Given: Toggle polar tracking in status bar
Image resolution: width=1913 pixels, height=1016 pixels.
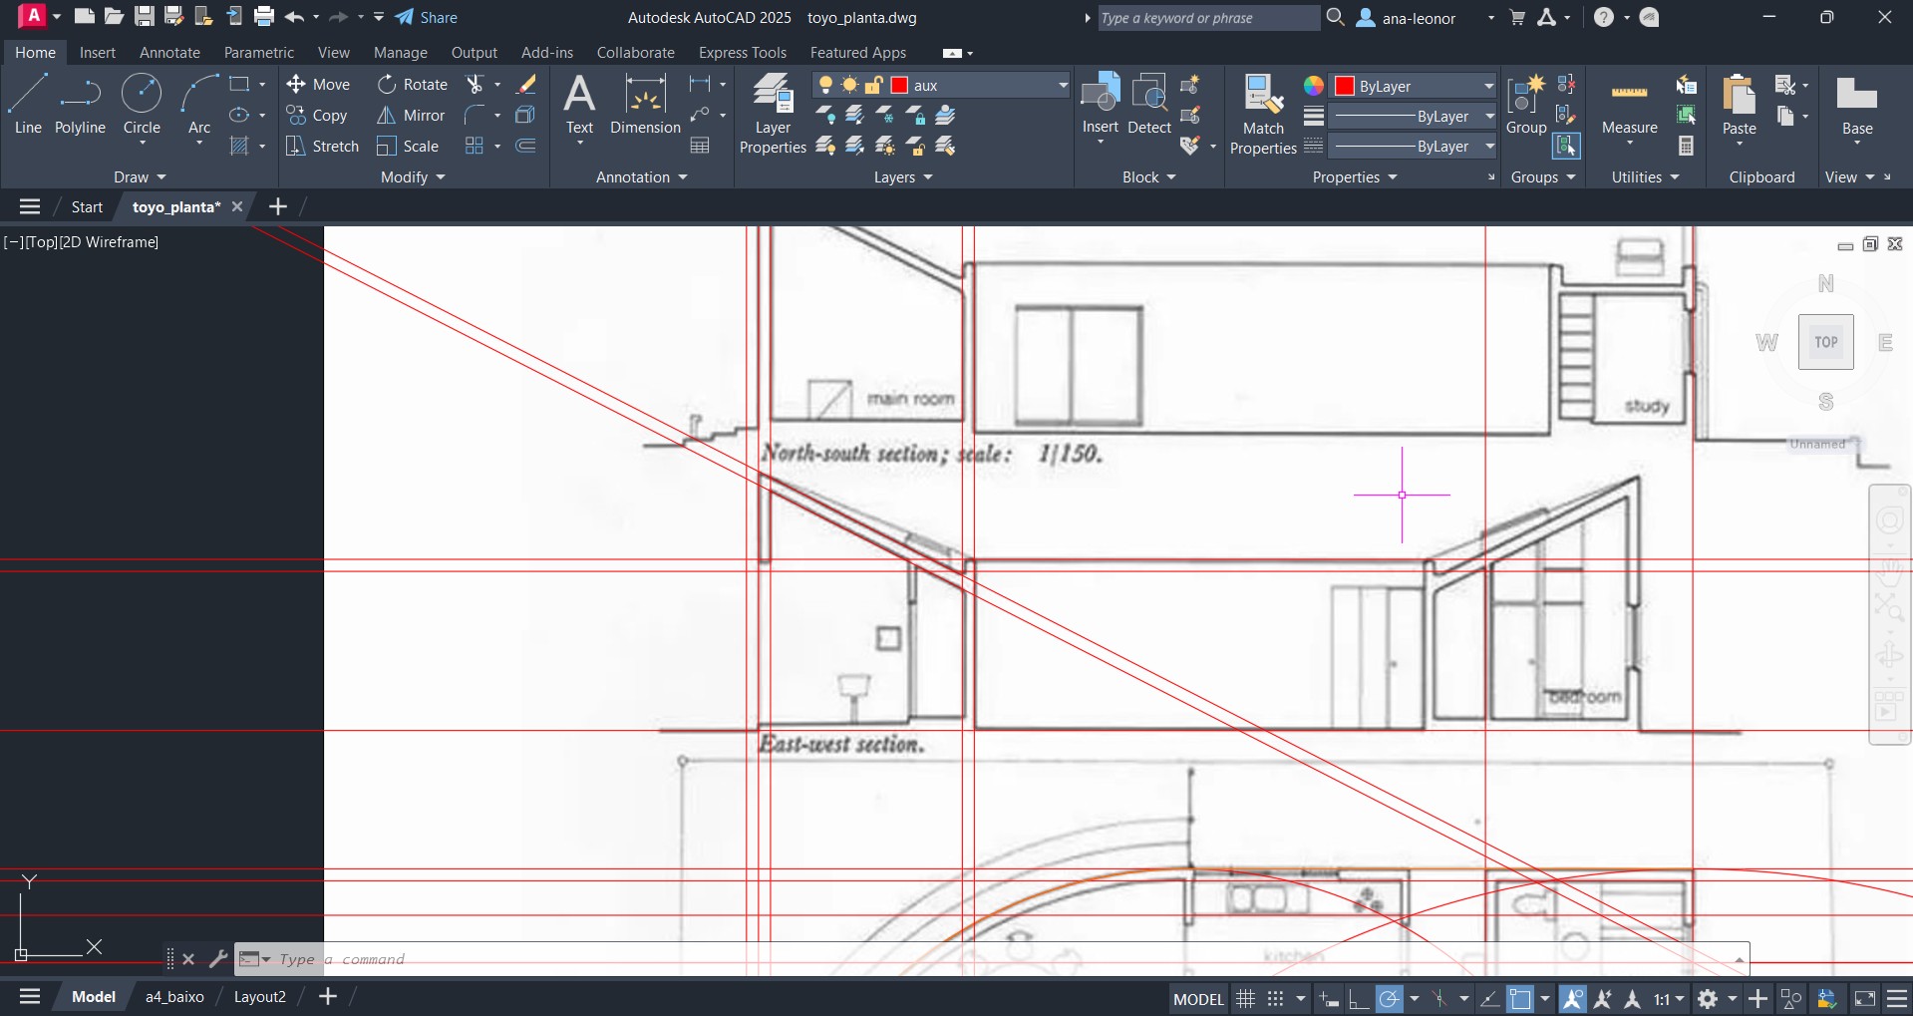Looking at the screenshot, I should point(1389,998).
